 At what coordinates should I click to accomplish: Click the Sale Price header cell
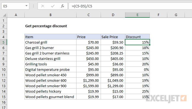[x=113, y=37]
